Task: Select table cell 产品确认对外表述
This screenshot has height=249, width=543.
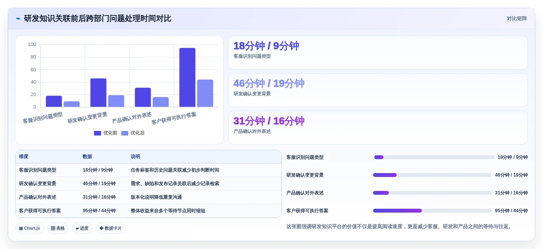Action: pyautogui.click(x=38, y=197)
